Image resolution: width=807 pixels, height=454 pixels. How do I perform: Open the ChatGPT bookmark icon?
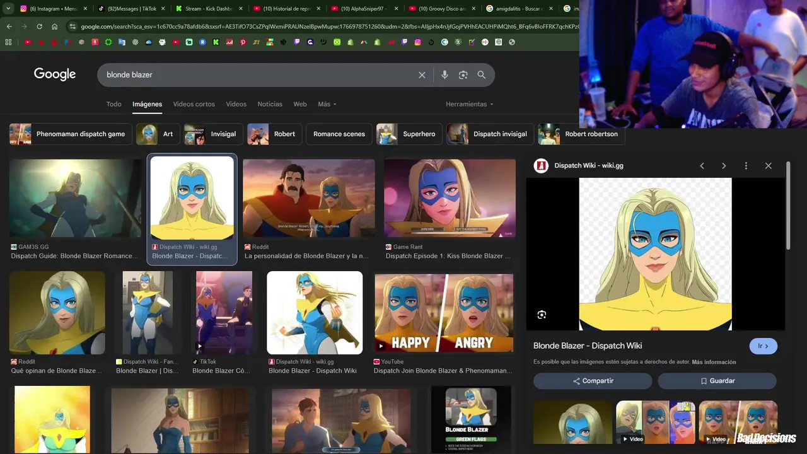click(135, 42)
